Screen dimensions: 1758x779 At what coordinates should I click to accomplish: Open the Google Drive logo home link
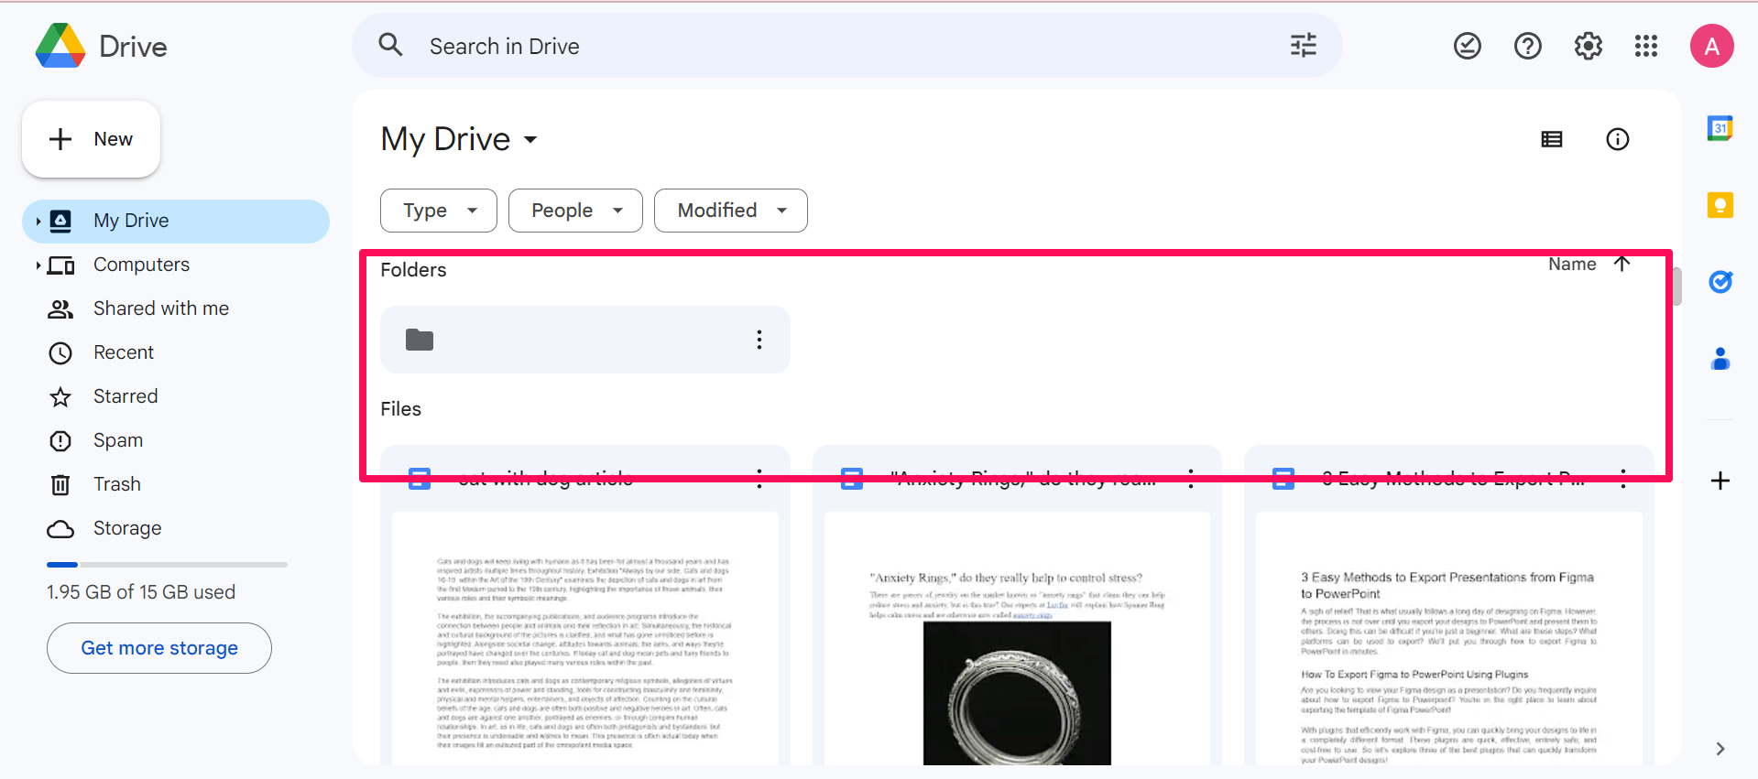(x=101, y=46)
